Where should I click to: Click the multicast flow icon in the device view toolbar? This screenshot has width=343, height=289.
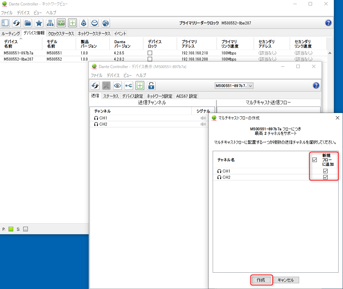tap(129, 85)
